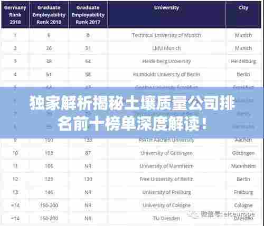Click city 'Berlin' in the Free University row
Image resolution: width=264 pixels, height=226 pixels.
243,179
